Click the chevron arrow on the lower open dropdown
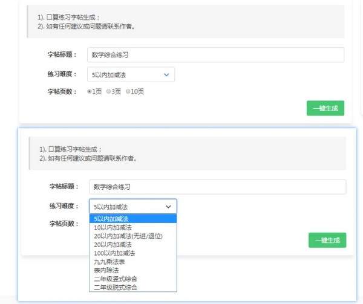 [x=168, y=207]
